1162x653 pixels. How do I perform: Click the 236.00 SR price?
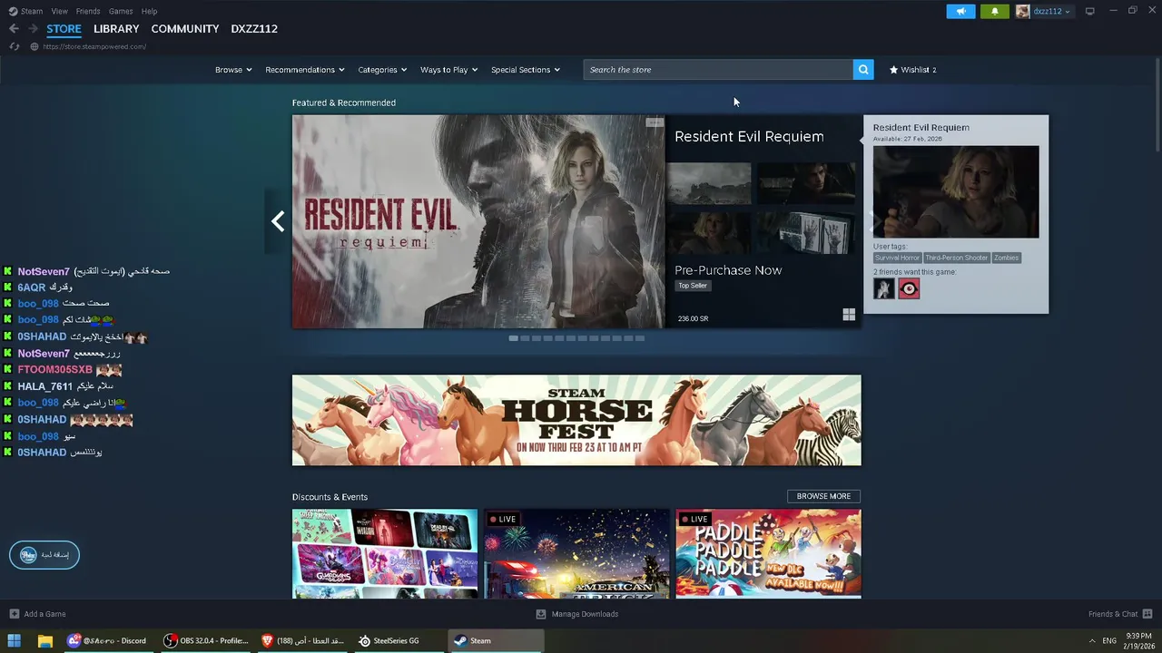point(693,318)
